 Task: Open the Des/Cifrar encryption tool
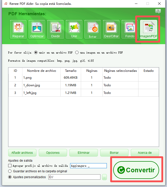(111, 29)
